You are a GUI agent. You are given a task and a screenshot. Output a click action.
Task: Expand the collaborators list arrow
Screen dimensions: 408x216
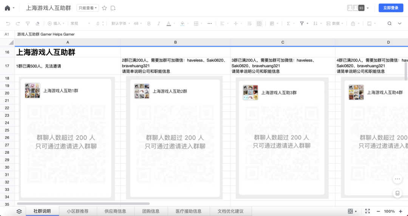click(x=368, y=8)
